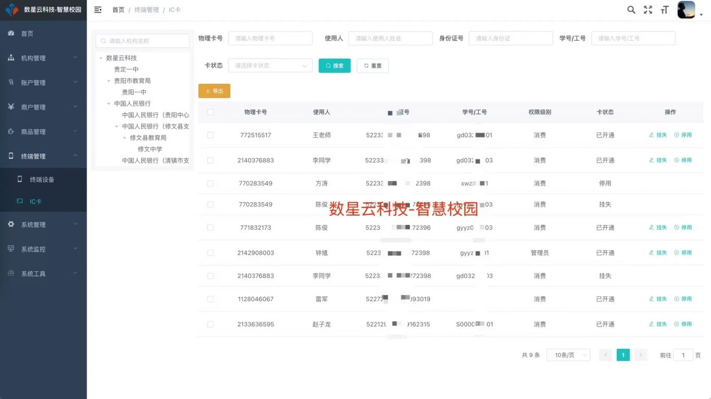711x399 pixels.
Task: Click 停用 for 雷军's card
Action: coord(683,299)
